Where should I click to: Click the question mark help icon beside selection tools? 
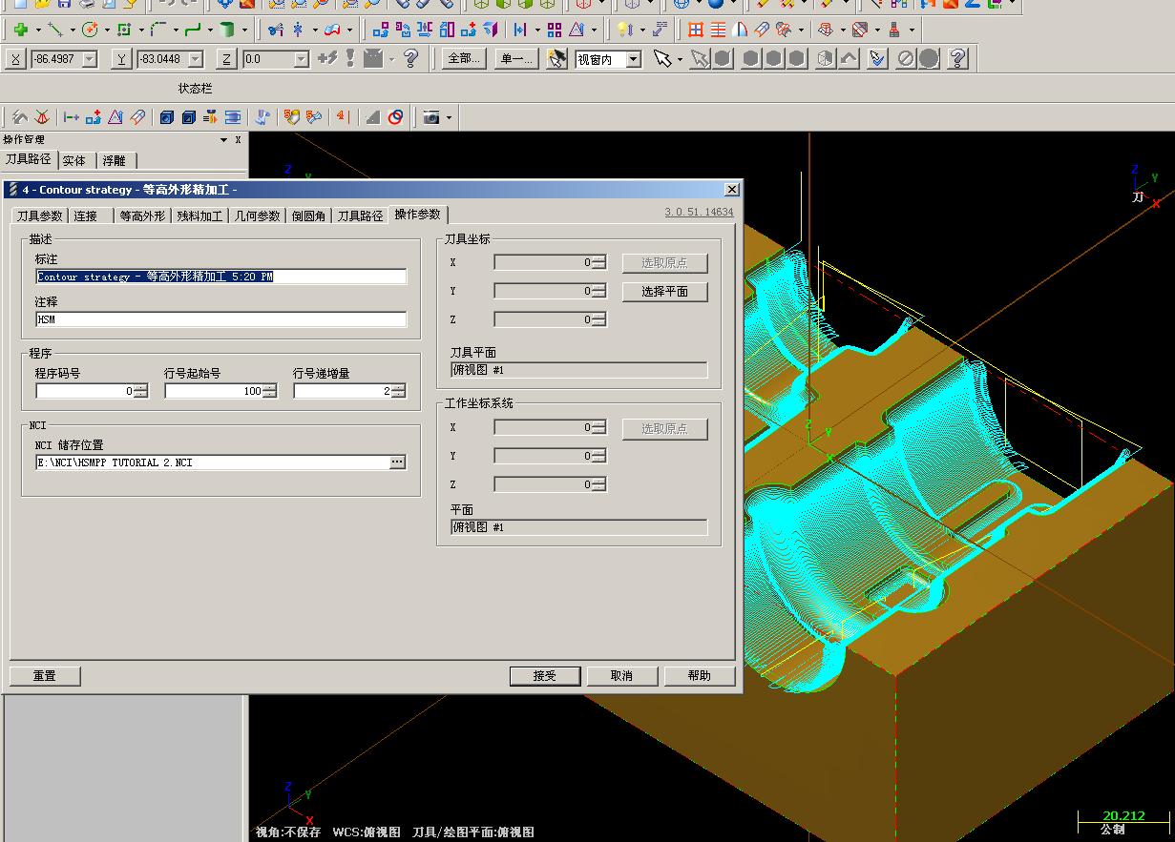[958, 59]
